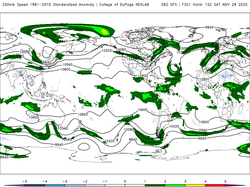Select the pale blue -2 to -1 colorbar segment
The width and height of the screenshot is (250, 187).
point(95,185)
